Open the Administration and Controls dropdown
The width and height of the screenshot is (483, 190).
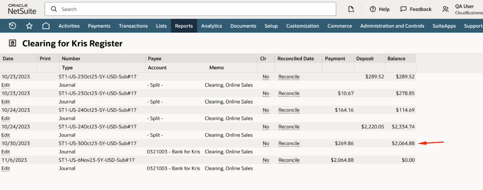[x=392, y=26]
